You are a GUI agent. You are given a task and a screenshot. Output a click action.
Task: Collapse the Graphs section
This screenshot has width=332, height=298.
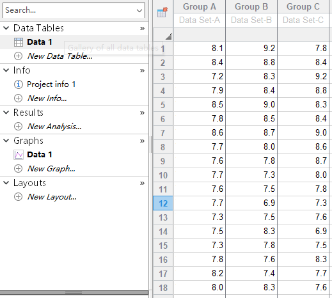point(6,141)
